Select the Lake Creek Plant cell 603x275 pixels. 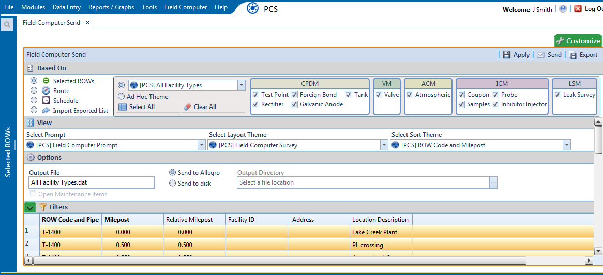click(x=381, y=232)
